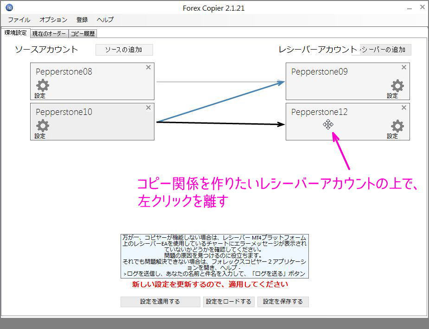Open the オプション menu

53,19
